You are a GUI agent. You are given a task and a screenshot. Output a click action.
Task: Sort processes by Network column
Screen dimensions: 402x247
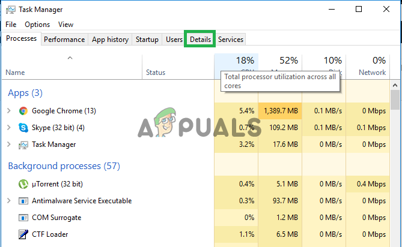coord(372,73)
